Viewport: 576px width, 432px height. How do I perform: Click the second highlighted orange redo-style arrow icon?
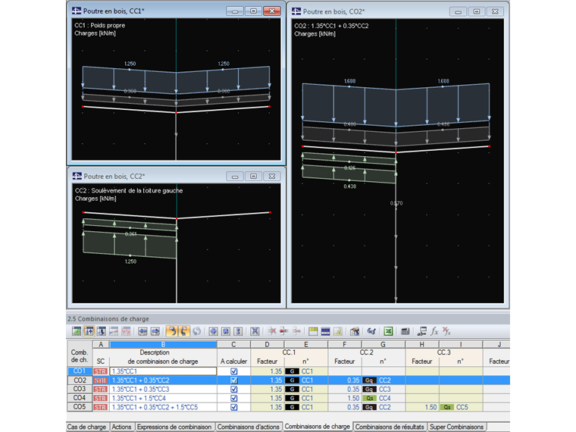184,331
